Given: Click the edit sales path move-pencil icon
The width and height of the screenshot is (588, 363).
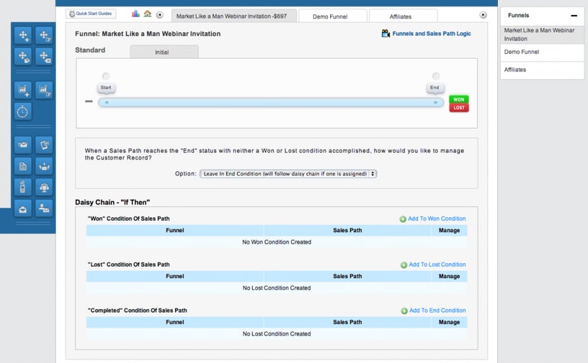Looking at the screenshot, I should point(44,35).
